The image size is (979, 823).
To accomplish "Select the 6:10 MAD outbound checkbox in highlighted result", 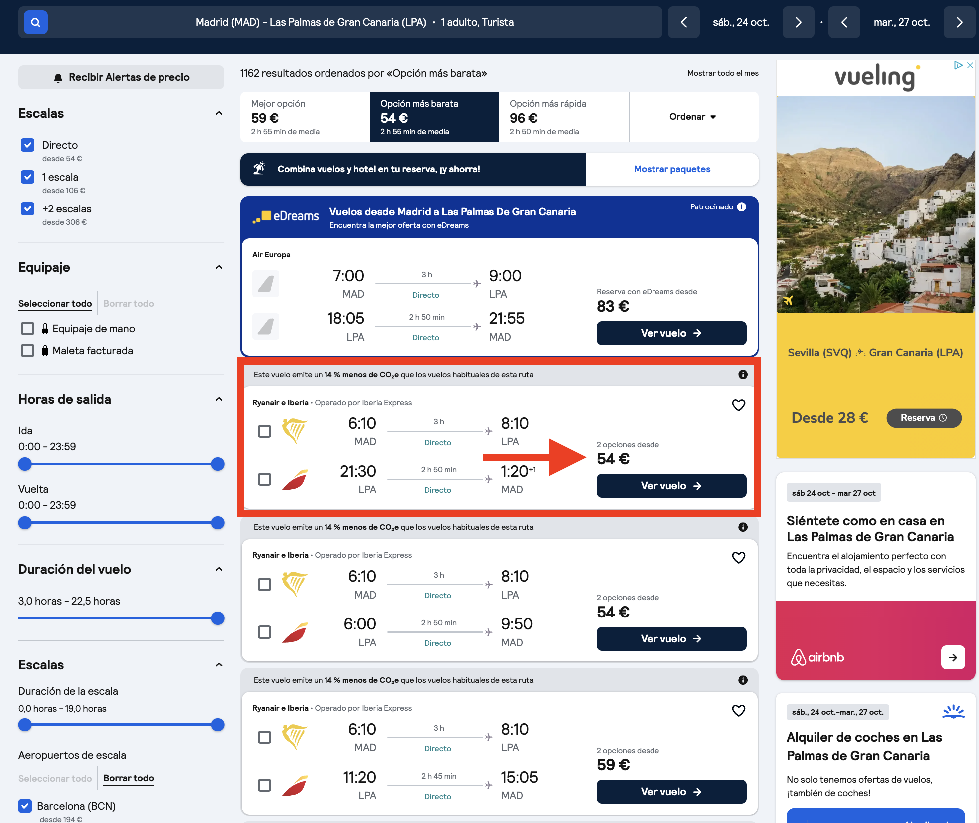I will coord(264,431).
